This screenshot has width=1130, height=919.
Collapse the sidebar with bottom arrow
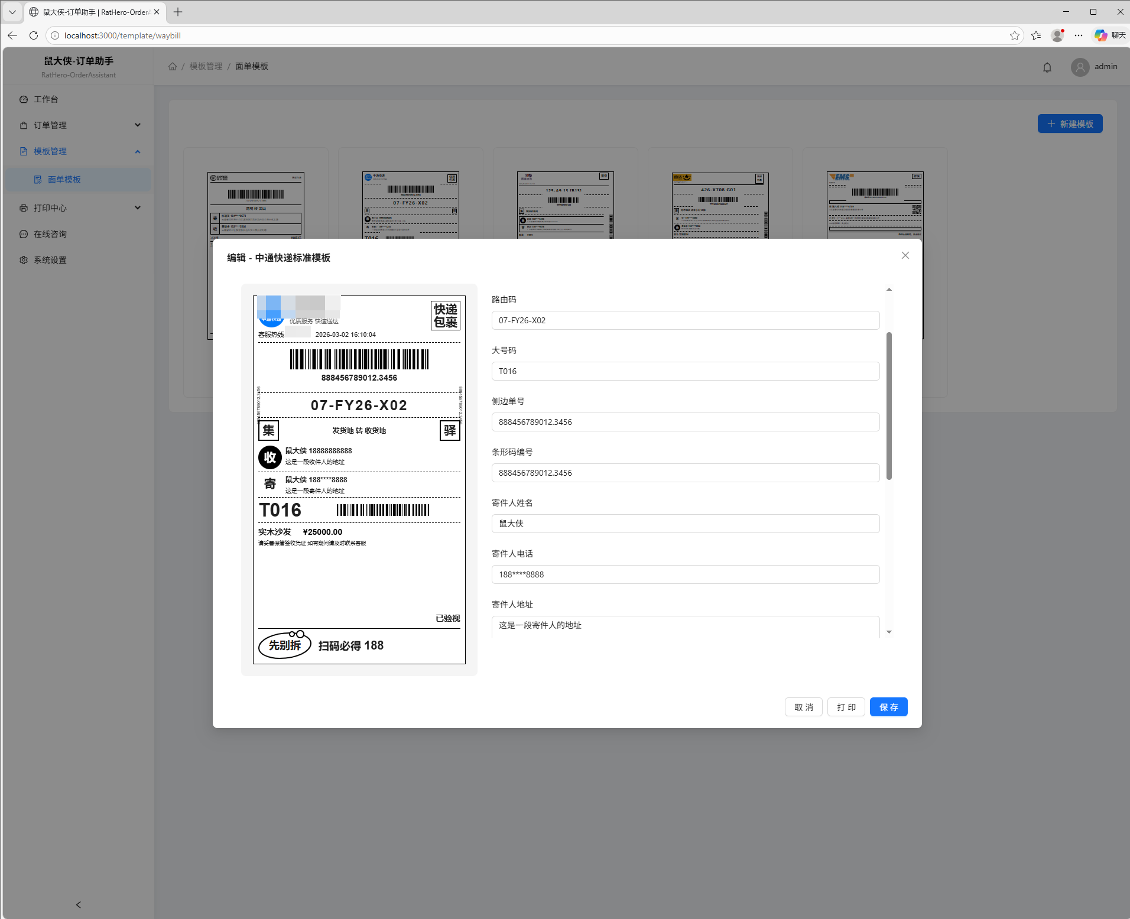[x=78, y=904]
